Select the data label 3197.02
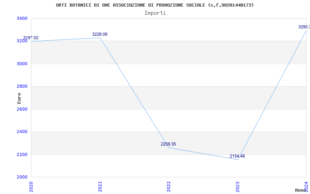 click(x=31, y=38)
